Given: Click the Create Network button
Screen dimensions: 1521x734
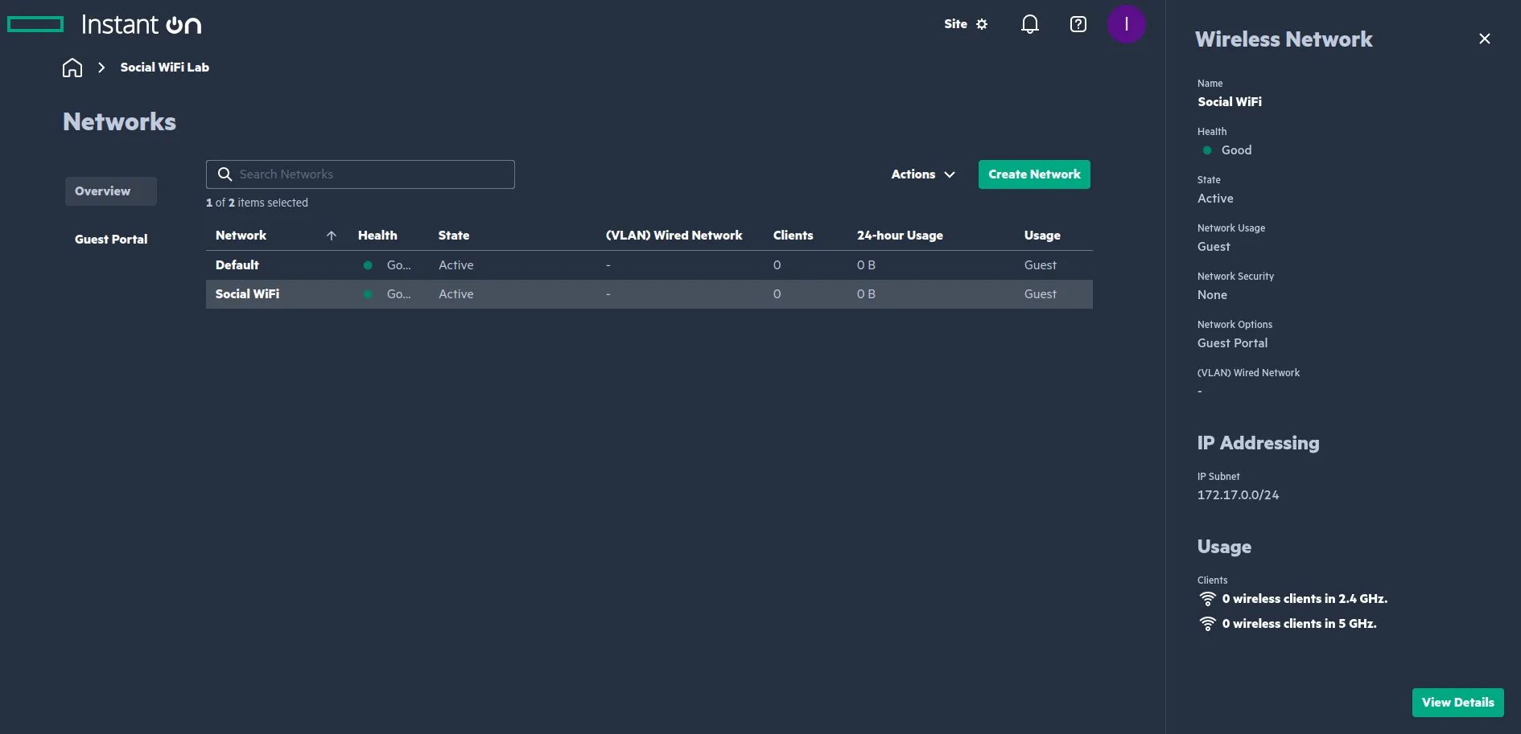Looking at the screenshot, I should (x=1033, y=174).
